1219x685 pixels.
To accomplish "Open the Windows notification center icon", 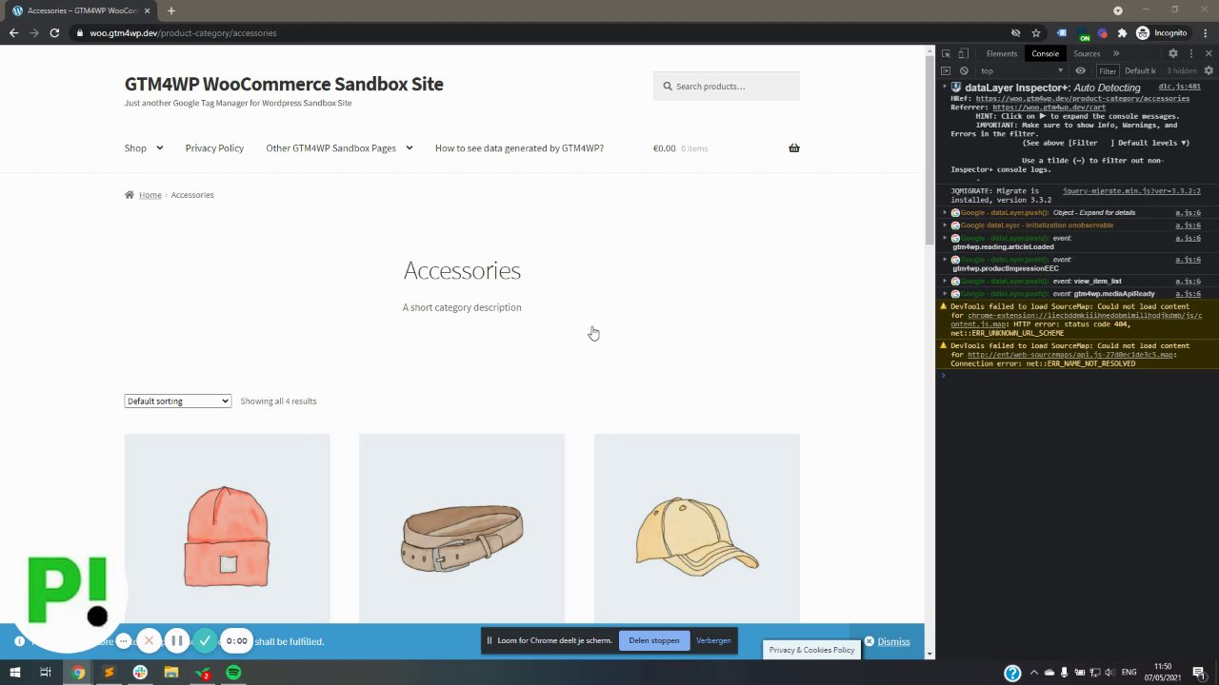I will [1199, 673].
